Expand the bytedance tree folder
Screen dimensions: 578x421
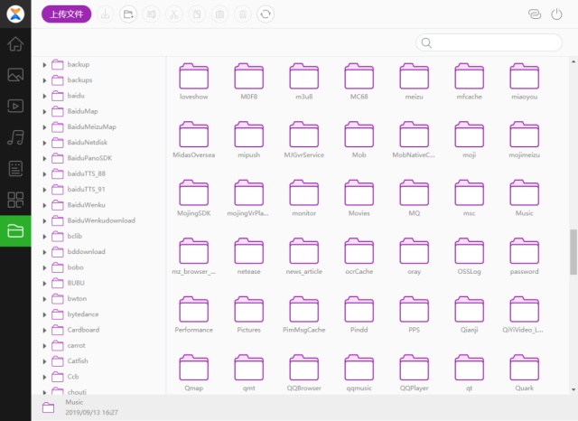click(x=44, y=314)
